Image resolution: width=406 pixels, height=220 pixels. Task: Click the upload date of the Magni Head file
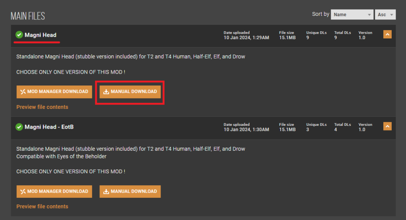click(246, 38)
